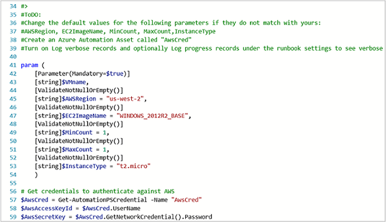The image size is (386, 222).
Task: Click comment "#Turn on Log verbose records"
Action: 202,48
